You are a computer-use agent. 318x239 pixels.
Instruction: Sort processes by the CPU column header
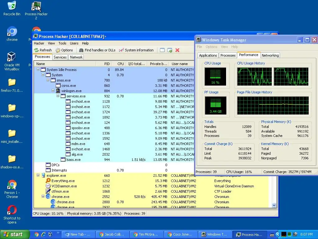click(x=118, y=64)
